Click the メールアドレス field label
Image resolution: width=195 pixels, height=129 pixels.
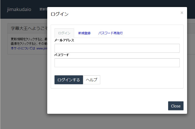click(64, 40)
